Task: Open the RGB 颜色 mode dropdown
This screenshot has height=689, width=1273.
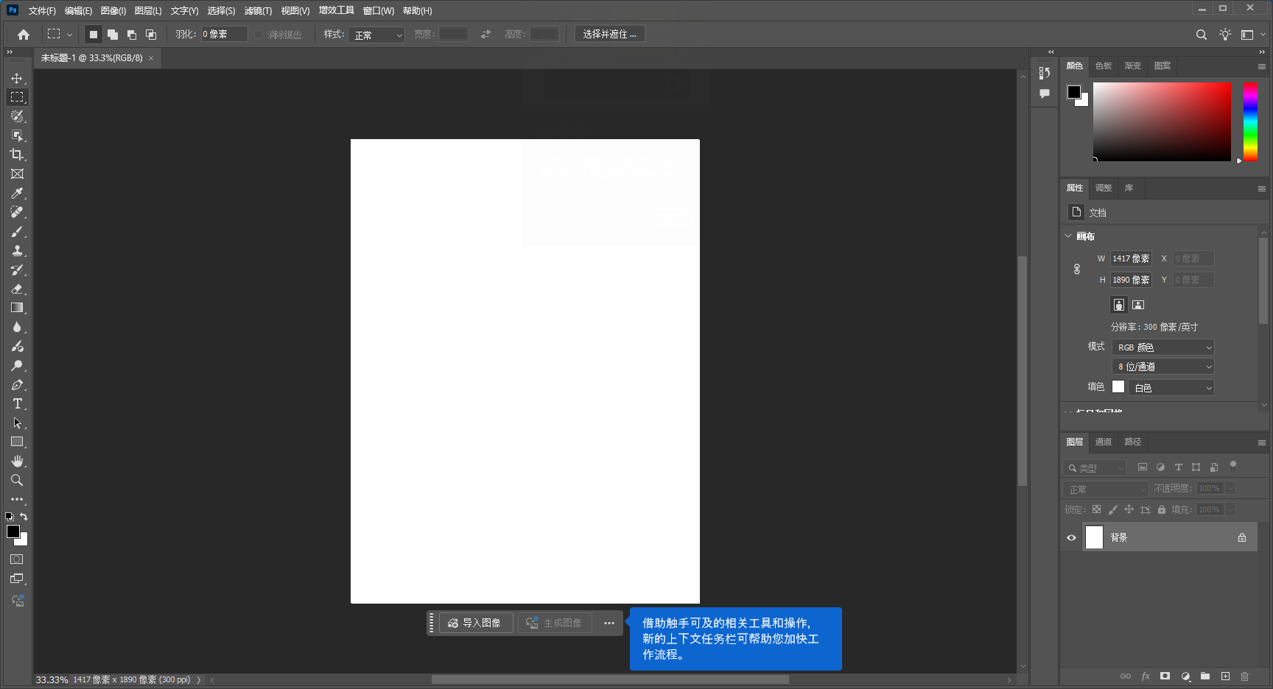Action: coord(1162,347)
